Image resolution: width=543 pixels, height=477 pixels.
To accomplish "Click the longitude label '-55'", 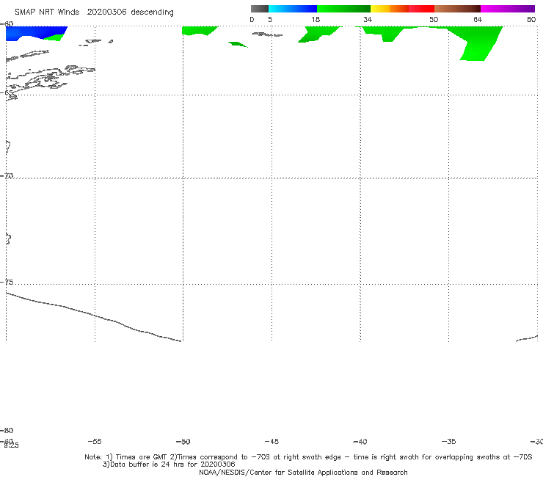I will point(95,442).
